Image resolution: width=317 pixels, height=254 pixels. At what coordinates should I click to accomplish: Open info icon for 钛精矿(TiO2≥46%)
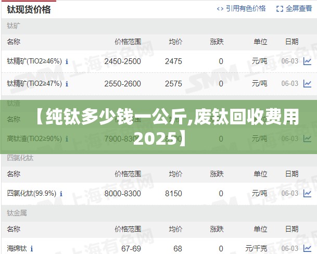[x=67, y=61]
